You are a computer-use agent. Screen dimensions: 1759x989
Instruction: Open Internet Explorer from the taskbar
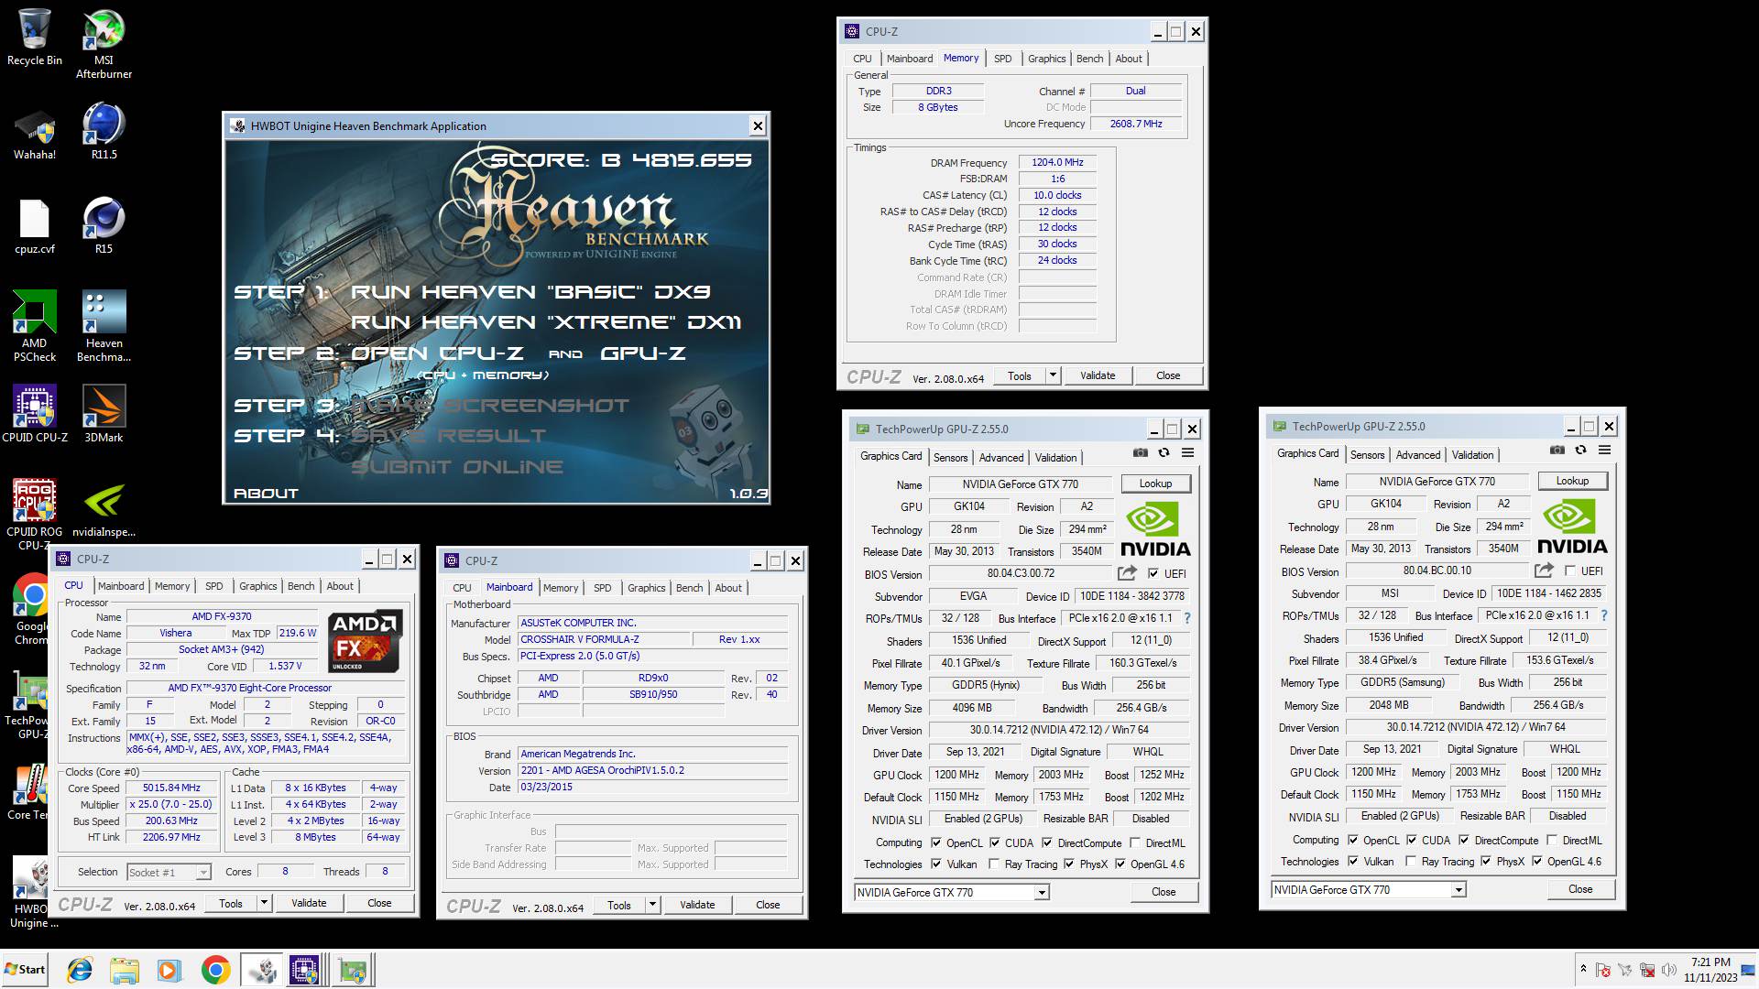(x=80, y=970)
